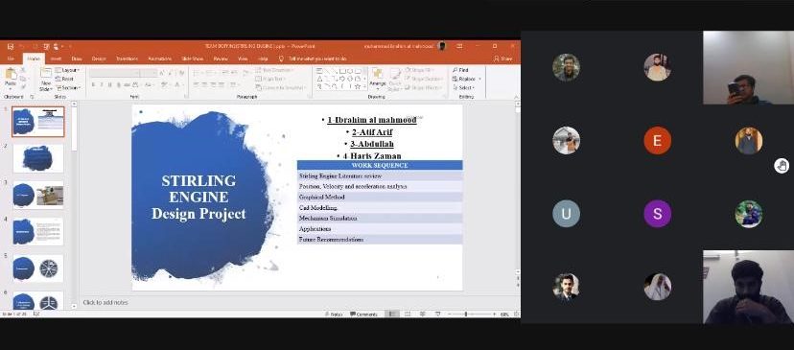
Task: Adjust the zoom slider in status bar
Action: 466,314
